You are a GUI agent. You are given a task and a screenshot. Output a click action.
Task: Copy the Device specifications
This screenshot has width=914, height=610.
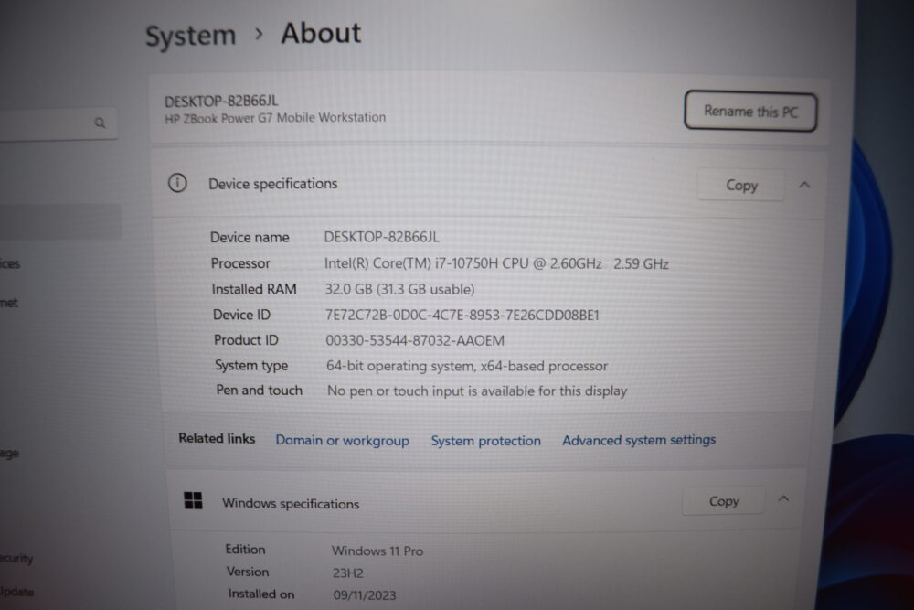(741, 186)
